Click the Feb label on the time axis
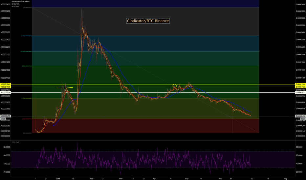The height and width of the screenshot is (180, 306). [x=92, y=179]
